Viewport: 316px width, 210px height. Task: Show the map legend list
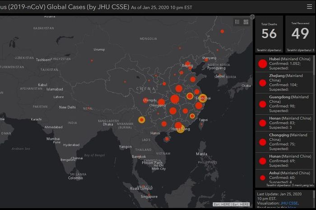coord(237,22)
